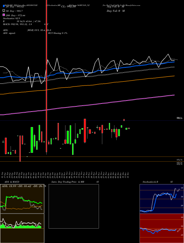Screen dimensions: 184x243
Task: Click the 'ADX signal:' label
Action: [x=9, y=33]
